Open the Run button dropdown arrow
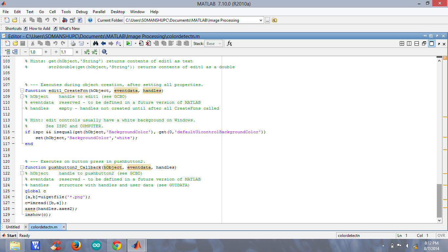This screenshot has width=448, height=252. pos(135,43)
